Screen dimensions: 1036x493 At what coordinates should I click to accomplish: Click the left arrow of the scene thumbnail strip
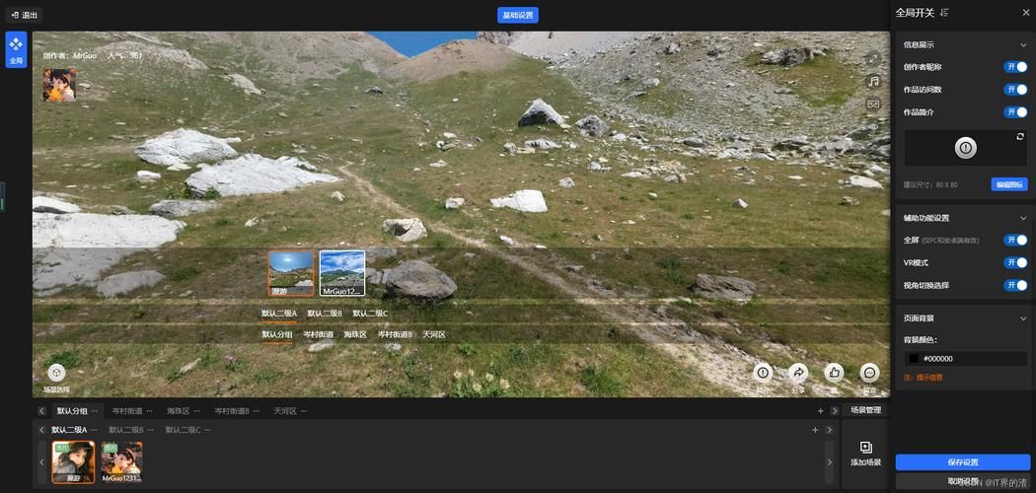pos(41,462)
